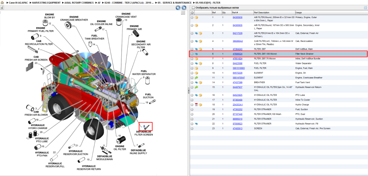Open AXIAL ROTARY COMBINES breadcrumb
The width and height of the screenshot is (368, 176).
[x=79, y=3]
